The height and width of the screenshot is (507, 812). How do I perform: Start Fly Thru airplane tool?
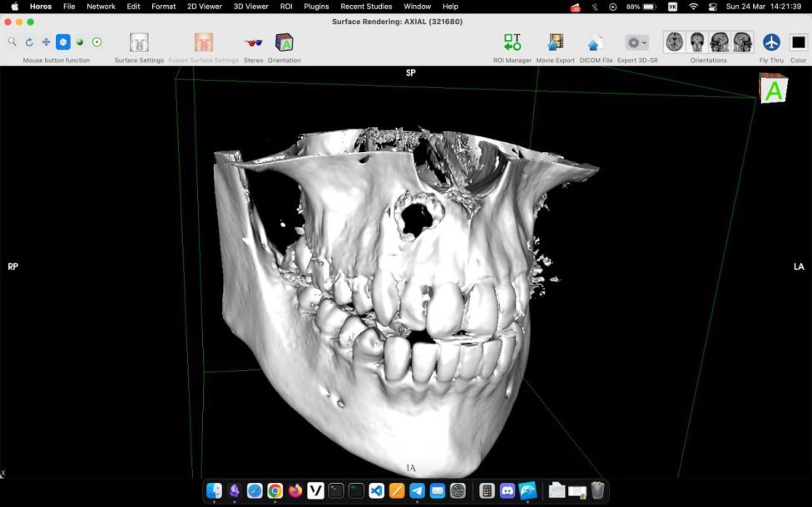[771, 42]
